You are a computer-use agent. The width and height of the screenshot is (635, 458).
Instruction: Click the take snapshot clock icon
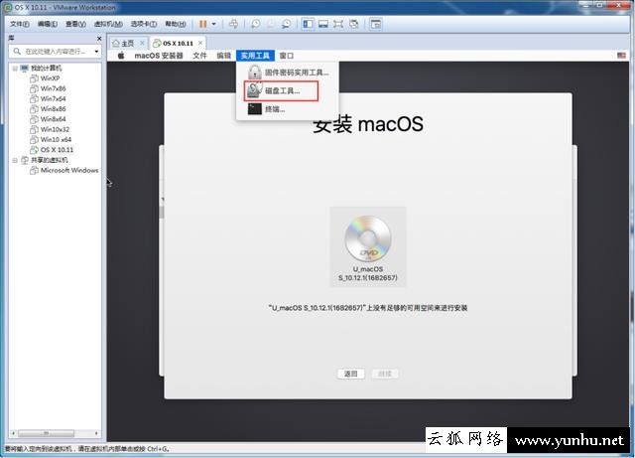pos(256,24)
